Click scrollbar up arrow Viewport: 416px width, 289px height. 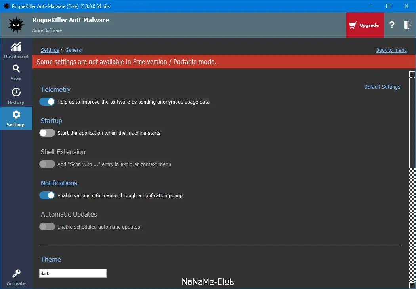(412, 74)
